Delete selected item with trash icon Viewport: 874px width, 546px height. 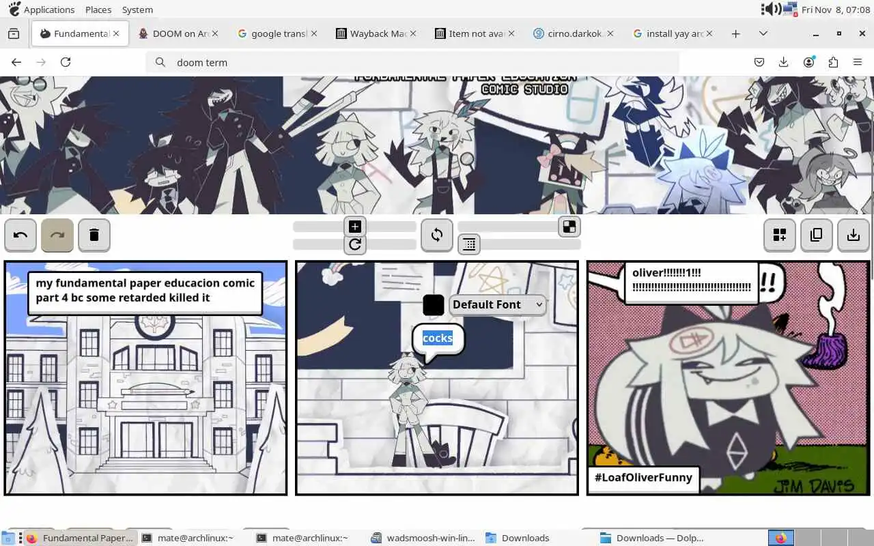tap(94, 235)
